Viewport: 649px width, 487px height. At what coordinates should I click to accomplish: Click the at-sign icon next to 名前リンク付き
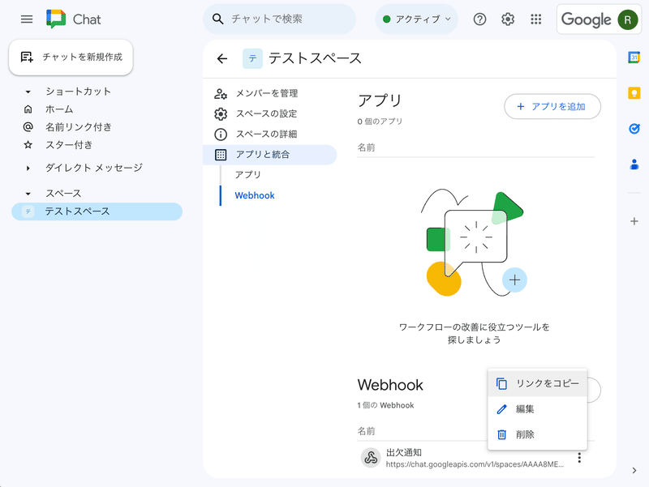point(28,127)
